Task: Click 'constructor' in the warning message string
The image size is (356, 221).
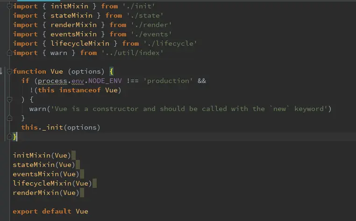Action: tap(115, 109)
